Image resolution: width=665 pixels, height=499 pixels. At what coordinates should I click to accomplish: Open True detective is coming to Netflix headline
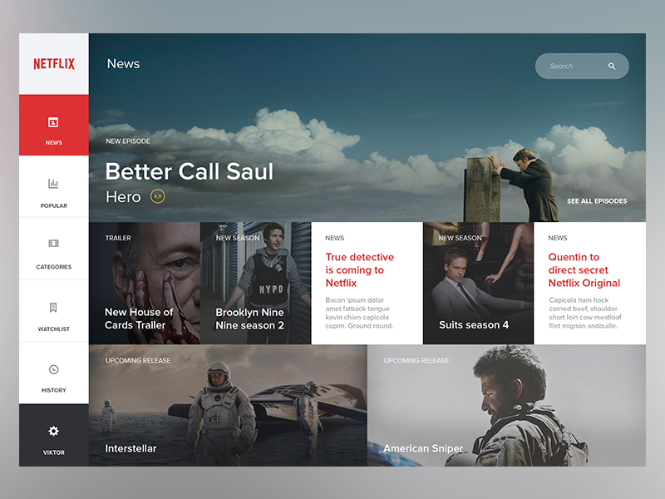point(360,269)
